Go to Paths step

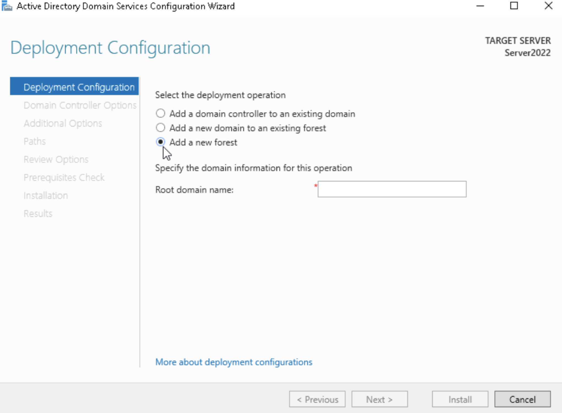(35, 141)
